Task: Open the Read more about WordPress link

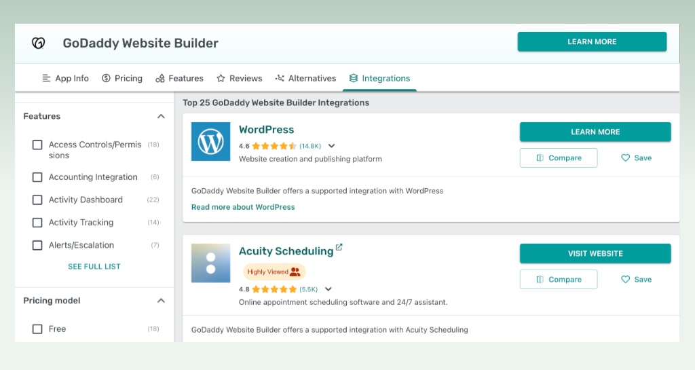Action: [243, 207]
